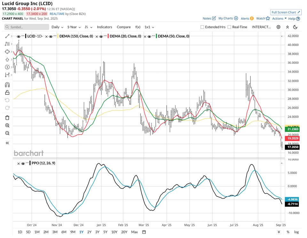307x238 pixels.
Task: Click the yellow DEMA 150 color swatch
Action: (58, 36)
